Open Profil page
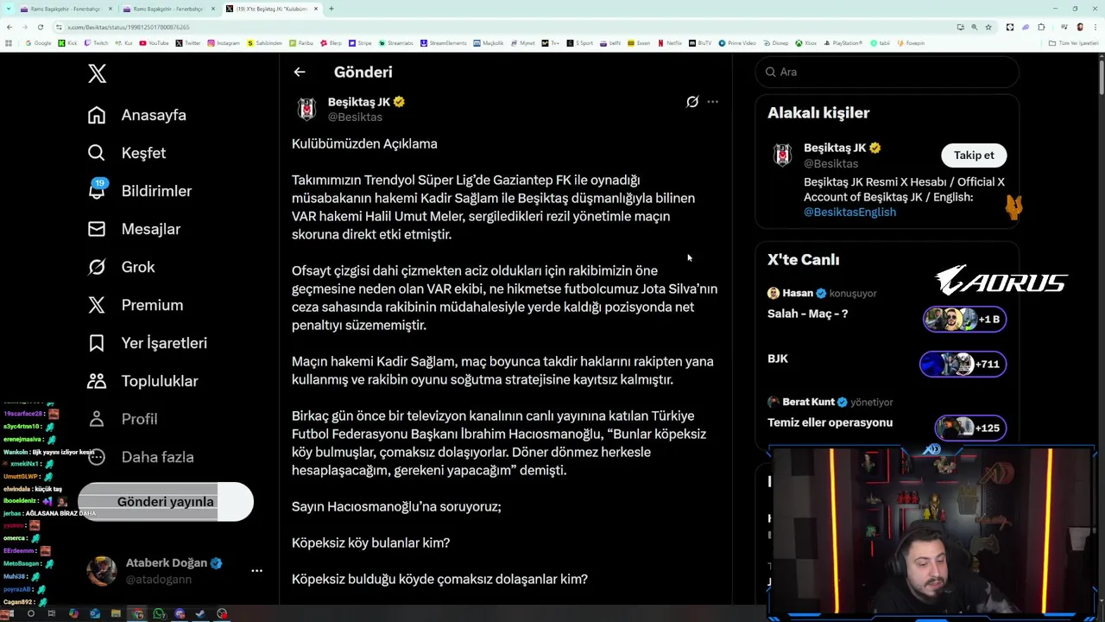Screen dimensions: 1105x622 (123, 419)
